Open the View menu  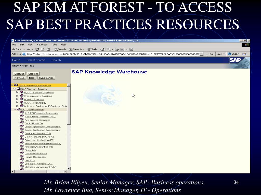coord(31,45)
